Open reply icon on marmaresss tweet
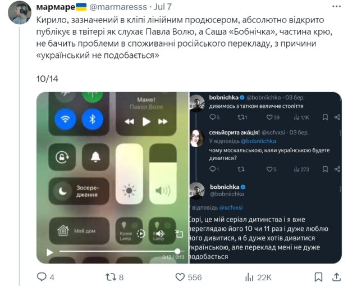The height and width of the screenshot is (286, 348). click(42, 277)
